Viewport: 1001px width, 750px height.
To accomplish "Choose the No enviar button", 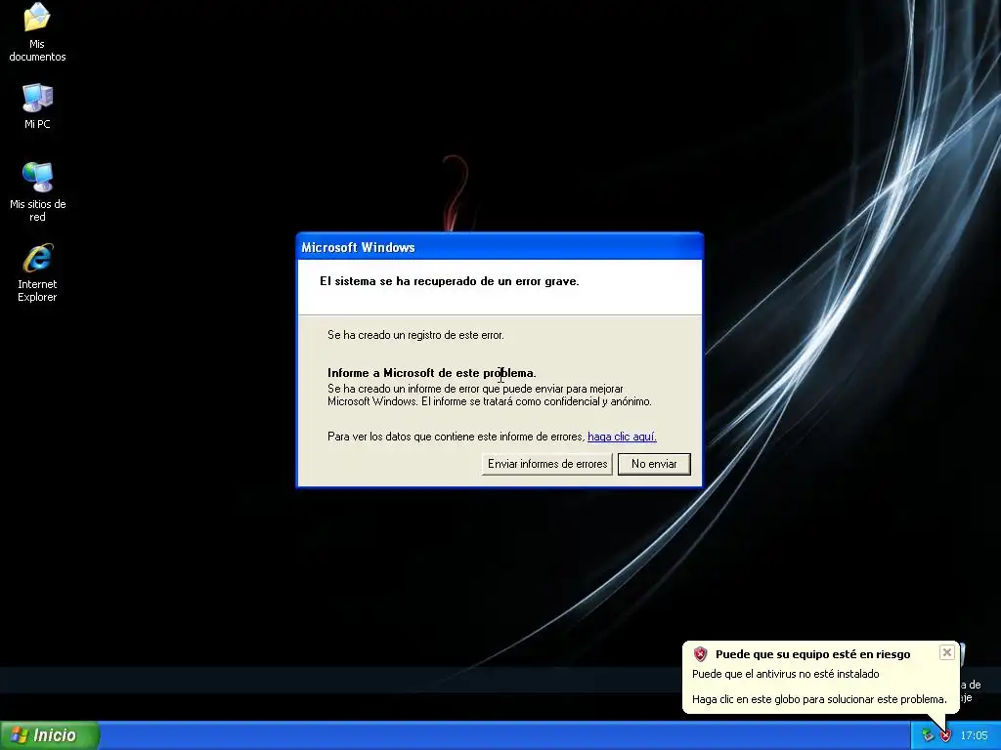I will [x=654, y=464].
